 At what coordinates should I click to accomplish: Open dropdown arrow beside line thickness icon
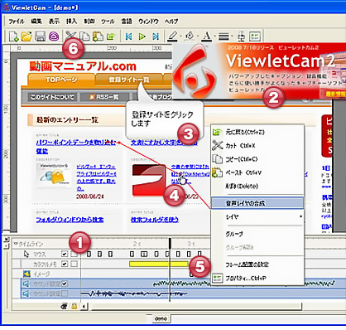pyautogui.click(x=232, y=36)
